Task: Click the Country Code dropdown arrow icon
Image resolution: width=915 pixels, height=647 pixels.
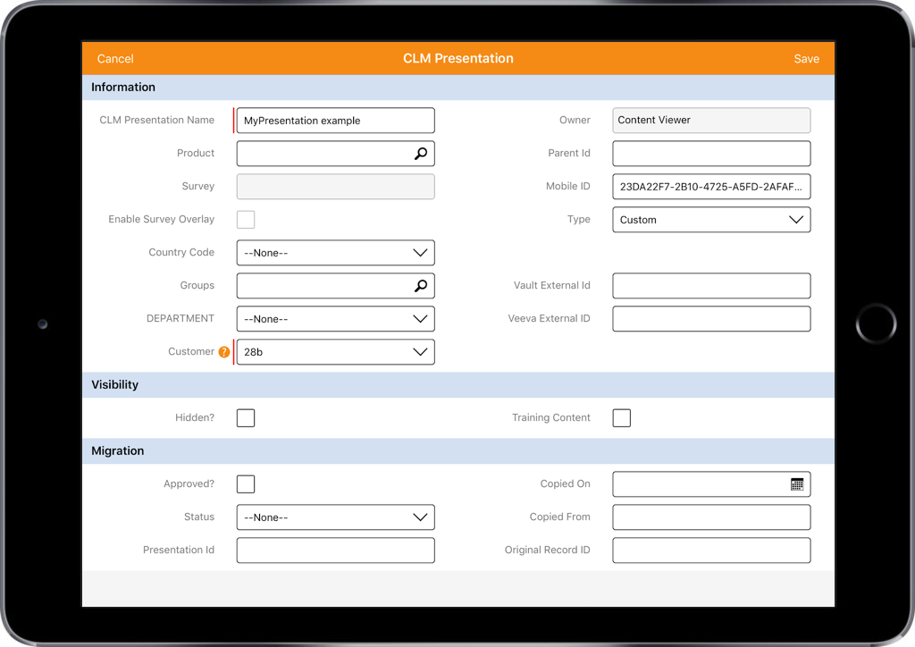Action: click(420, 252)
